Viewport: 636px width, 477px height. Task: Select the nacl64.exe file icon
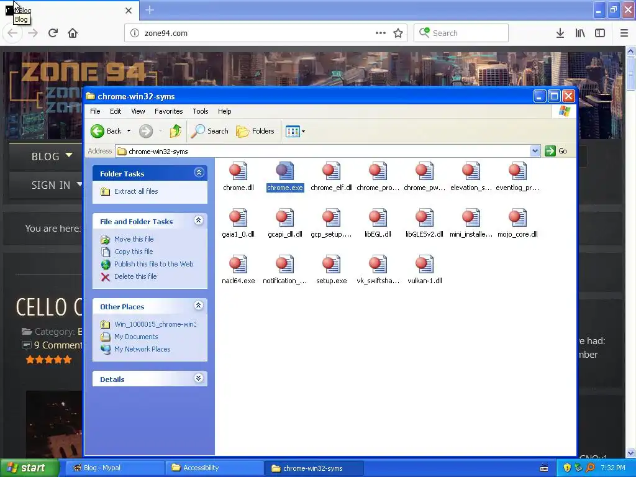[238, 264]
